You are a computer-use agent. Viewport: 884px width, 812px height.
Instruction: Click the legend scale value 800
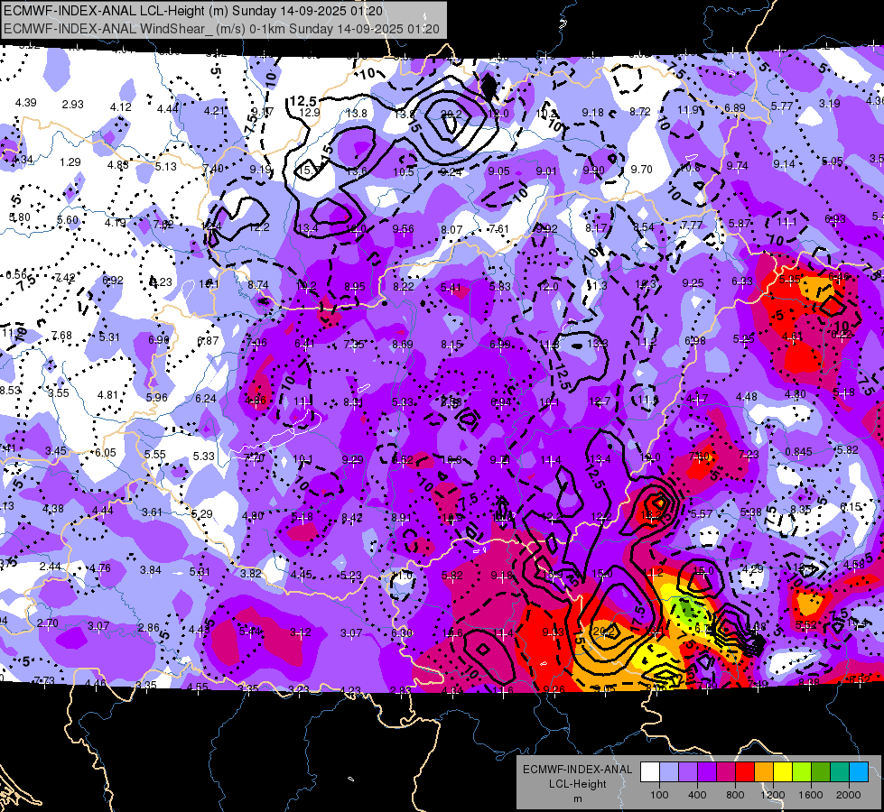tap(735, 795)
